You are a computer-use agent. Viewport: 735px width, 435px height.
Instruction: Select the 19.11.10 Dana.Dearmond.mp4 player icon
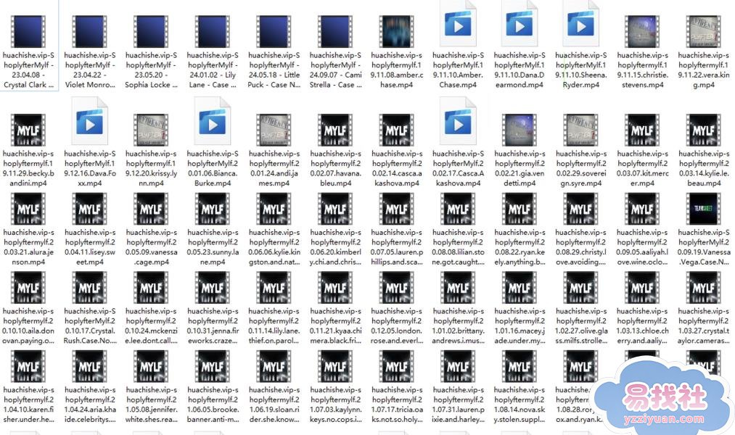pos(520,24)
